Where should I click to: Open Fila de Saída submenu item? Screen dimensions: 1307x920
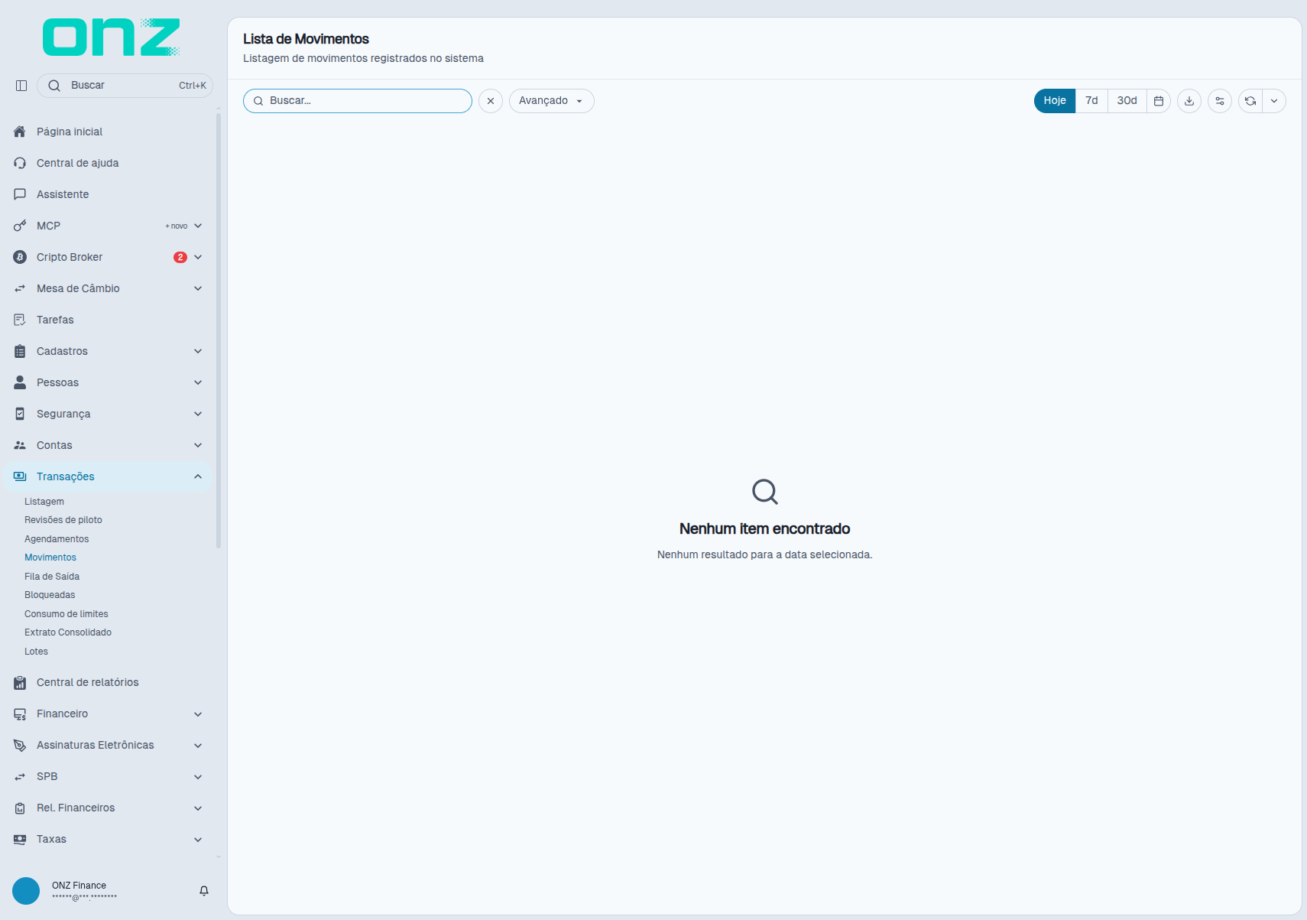pos(52,577)
